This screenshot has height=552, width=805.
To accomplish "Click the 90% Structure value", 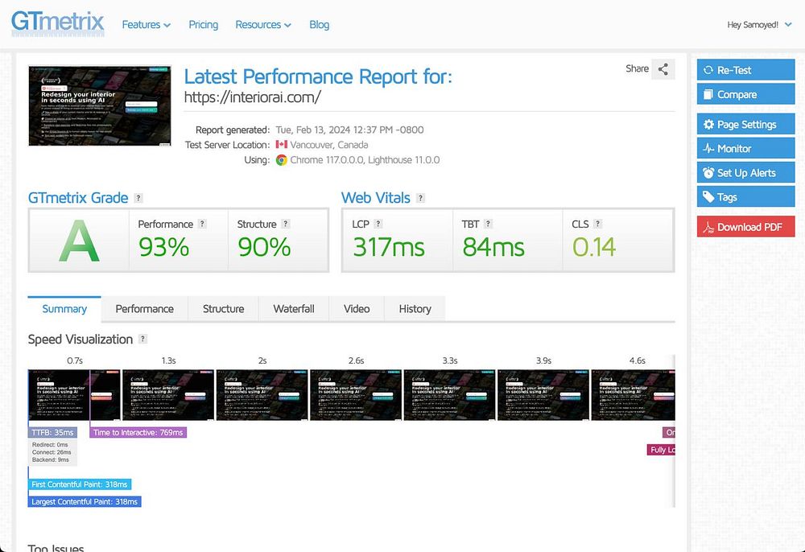I will tap(264, 247).
